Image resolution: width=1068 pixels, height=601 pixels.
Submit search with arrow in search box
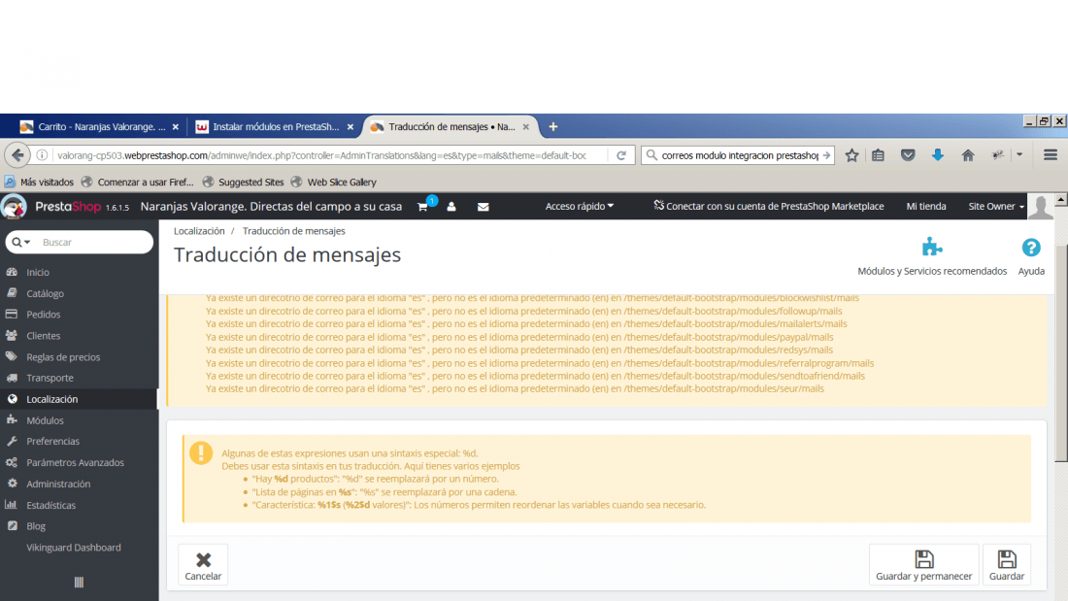click(826, 155)
